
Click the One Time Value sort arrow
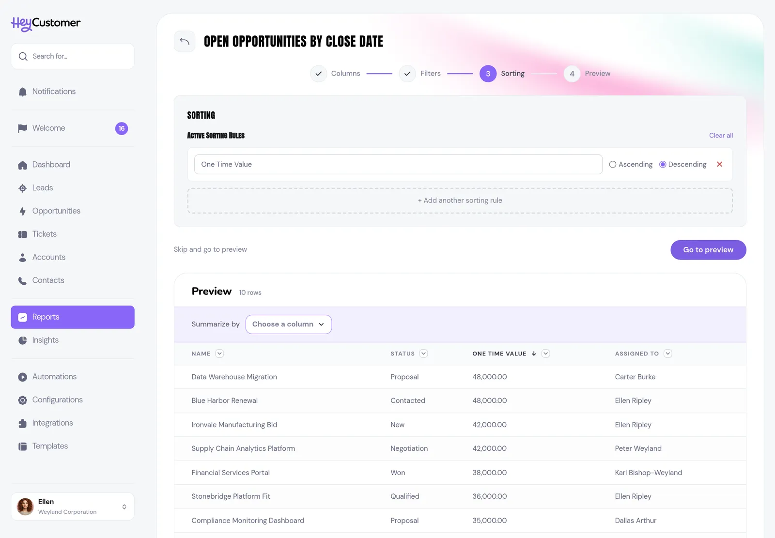pos(534,354)
